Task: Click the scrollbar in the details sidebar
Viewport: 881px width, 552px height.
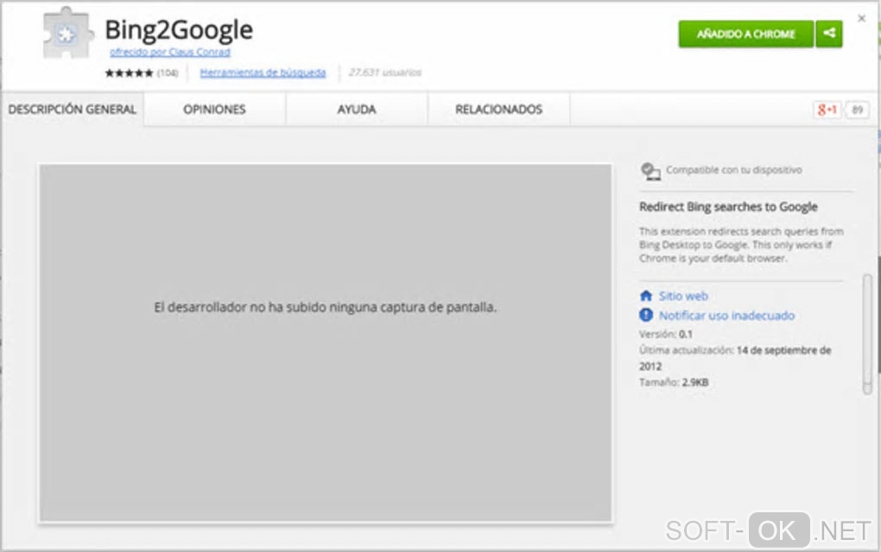Action: click(x=867, y=334)
